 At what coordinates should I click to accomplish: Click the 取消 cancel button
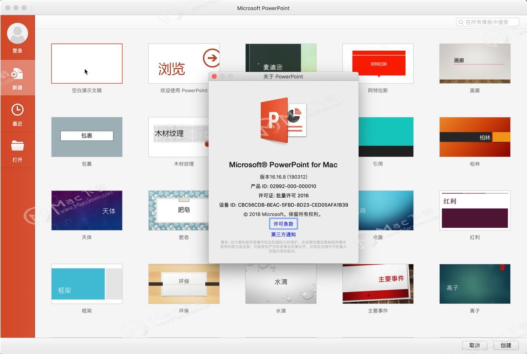click(x=475, y=345)
